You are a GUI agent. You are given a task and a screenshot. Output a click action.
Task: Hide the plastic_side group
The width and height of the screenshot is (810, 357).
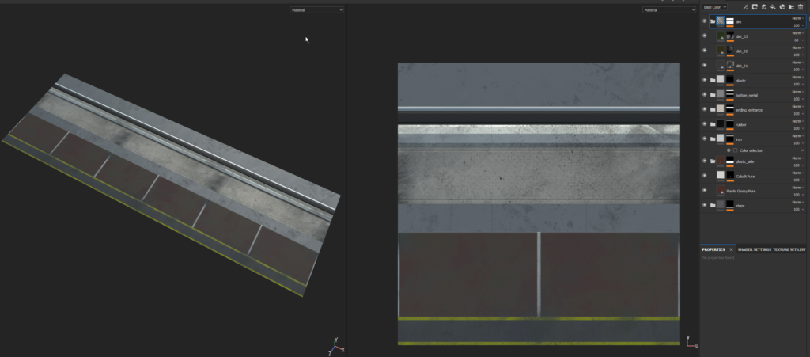(x=704, y=161)
